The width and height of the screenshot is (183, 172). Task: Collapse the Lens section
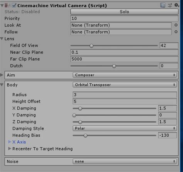(x=2, y=39)
